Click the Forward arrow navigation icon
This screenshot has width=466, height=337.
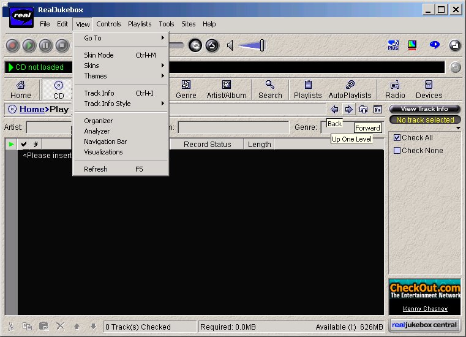click(x=348, y=110)
